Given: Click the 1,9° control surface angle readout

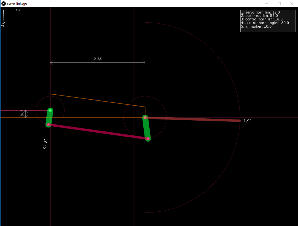Looking at the screenshot, I should tap(247, 121).
